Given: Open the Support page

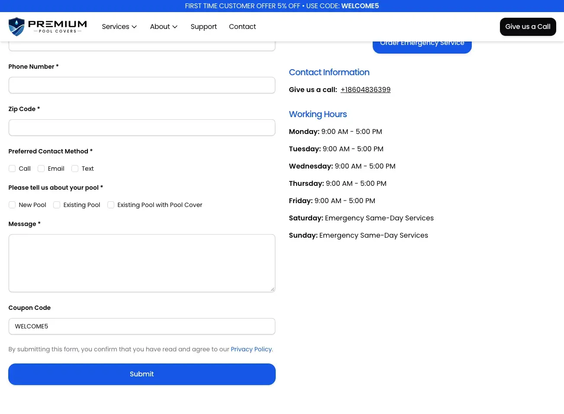Looking at the screenshot, I should [203, 27].
